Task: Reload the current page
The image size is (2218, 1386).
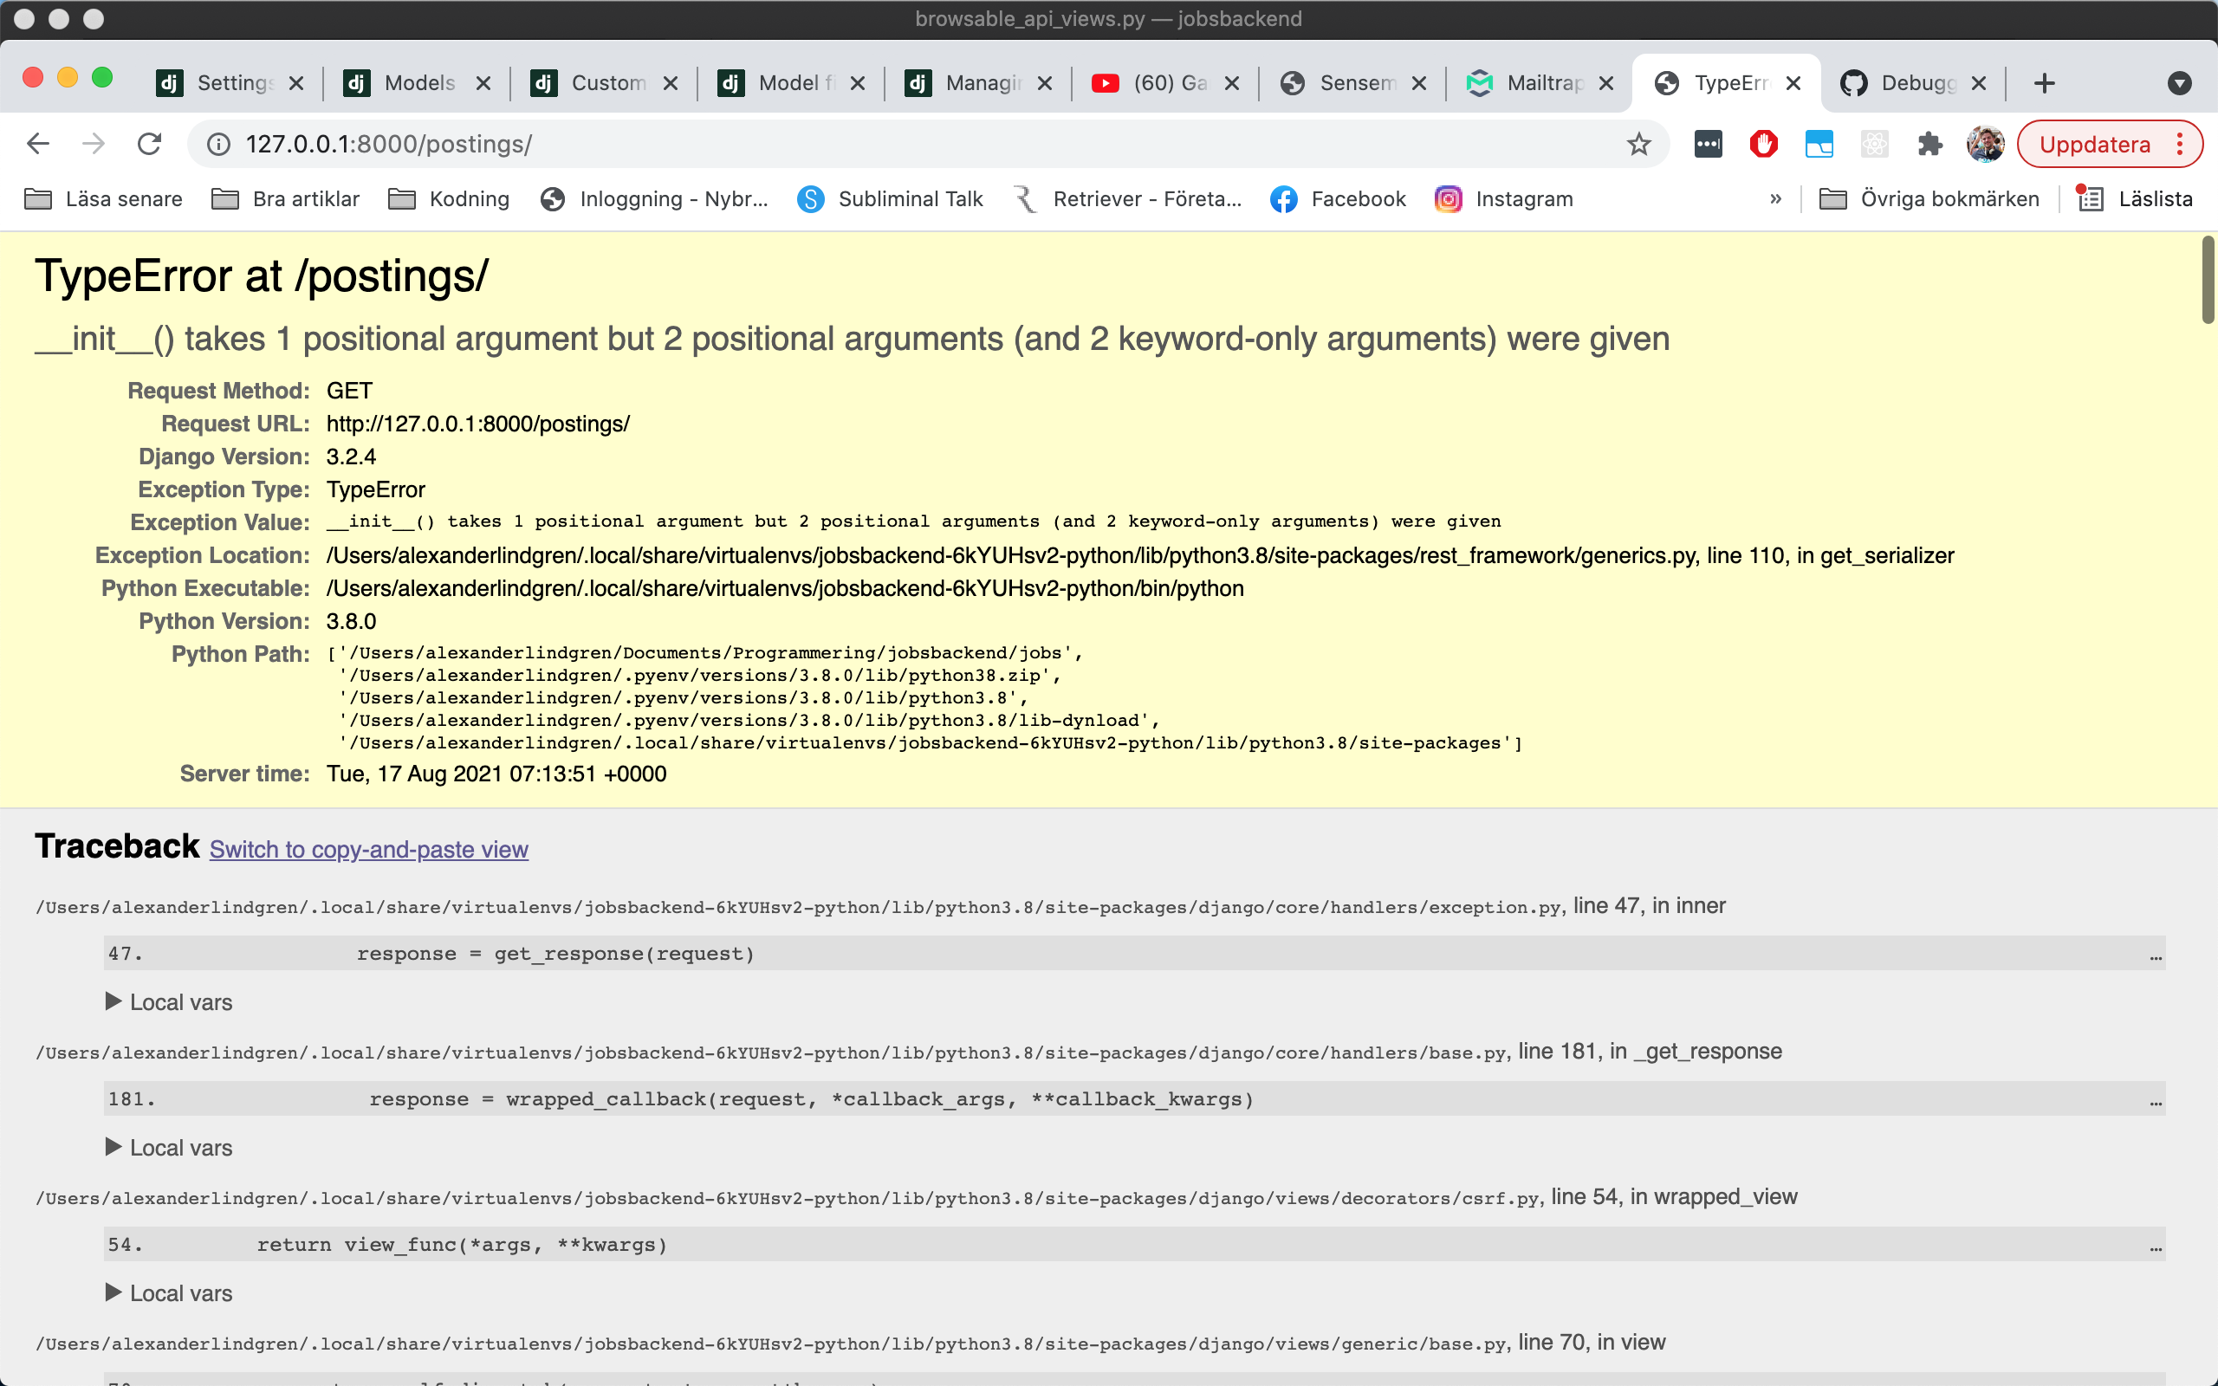Action: [149, 143]
